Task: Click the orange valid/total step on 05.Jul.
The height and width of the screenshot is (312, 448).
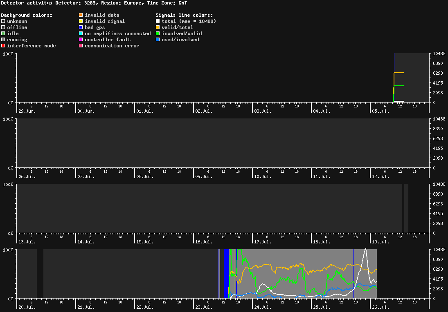Action: point(399,73)
